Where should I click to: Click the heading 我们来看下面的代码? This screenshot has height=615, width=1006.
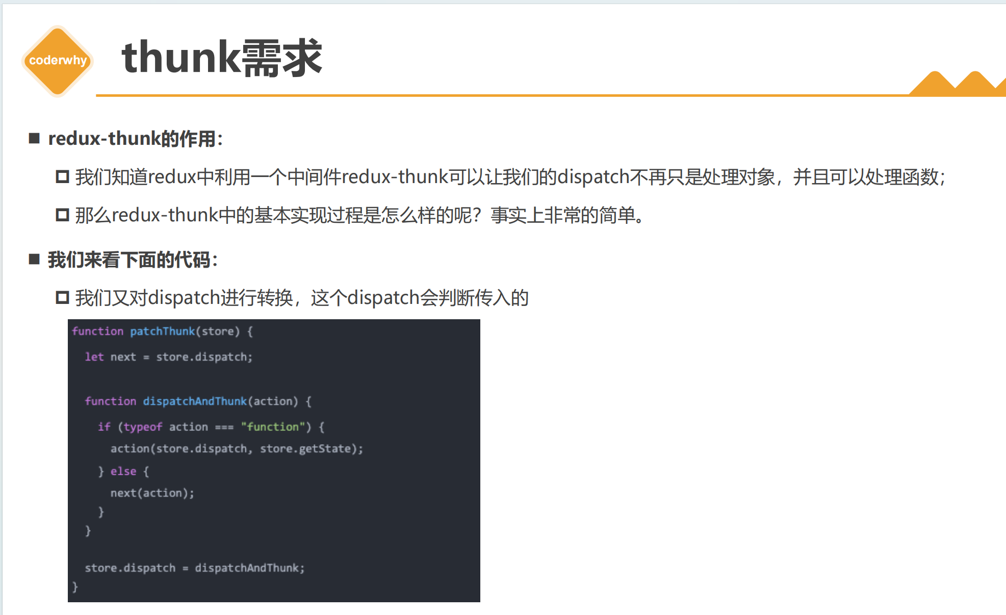pos(133,260)
